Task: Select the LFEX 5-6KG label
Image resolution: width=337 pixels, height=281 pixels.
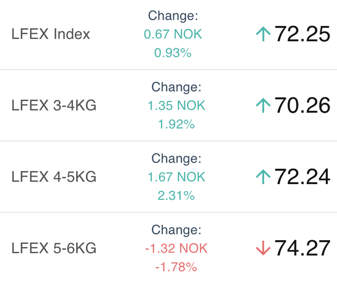Action: click(x=54, y=248)
